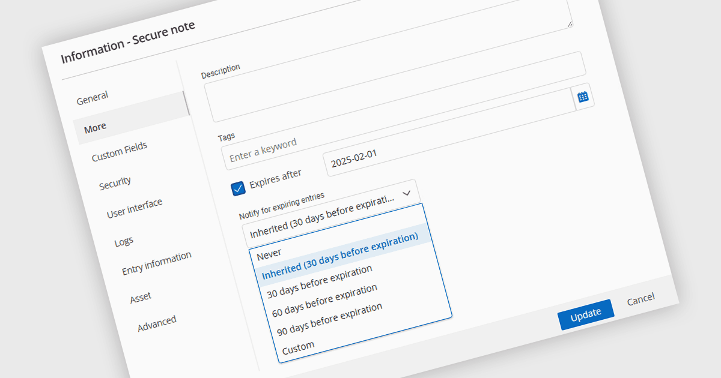Screen dimensions: 721x378
Task: Open the Custom Fields section
Action: point(120,152)
